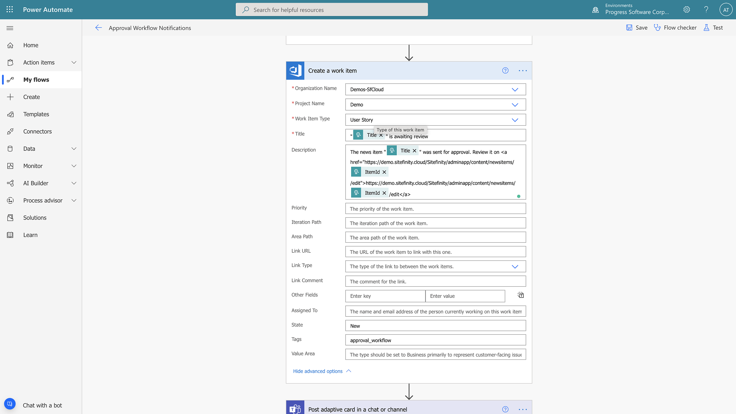The image size is (736, 414).
Task: Open the Chat with a bot icon
Action: 10,404
